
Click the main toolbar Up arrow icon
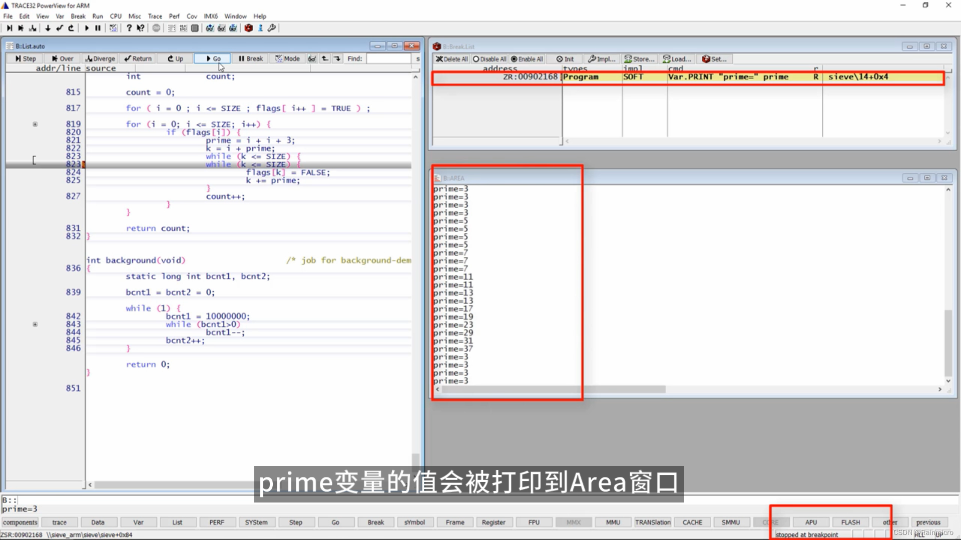coord(71,28)
